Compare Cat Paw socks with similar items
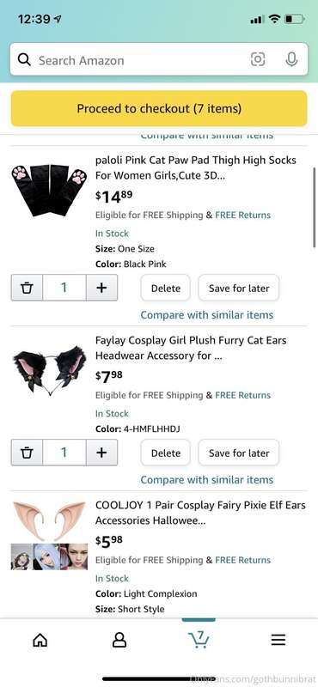The image size is (318, 687). click(206, 315)
